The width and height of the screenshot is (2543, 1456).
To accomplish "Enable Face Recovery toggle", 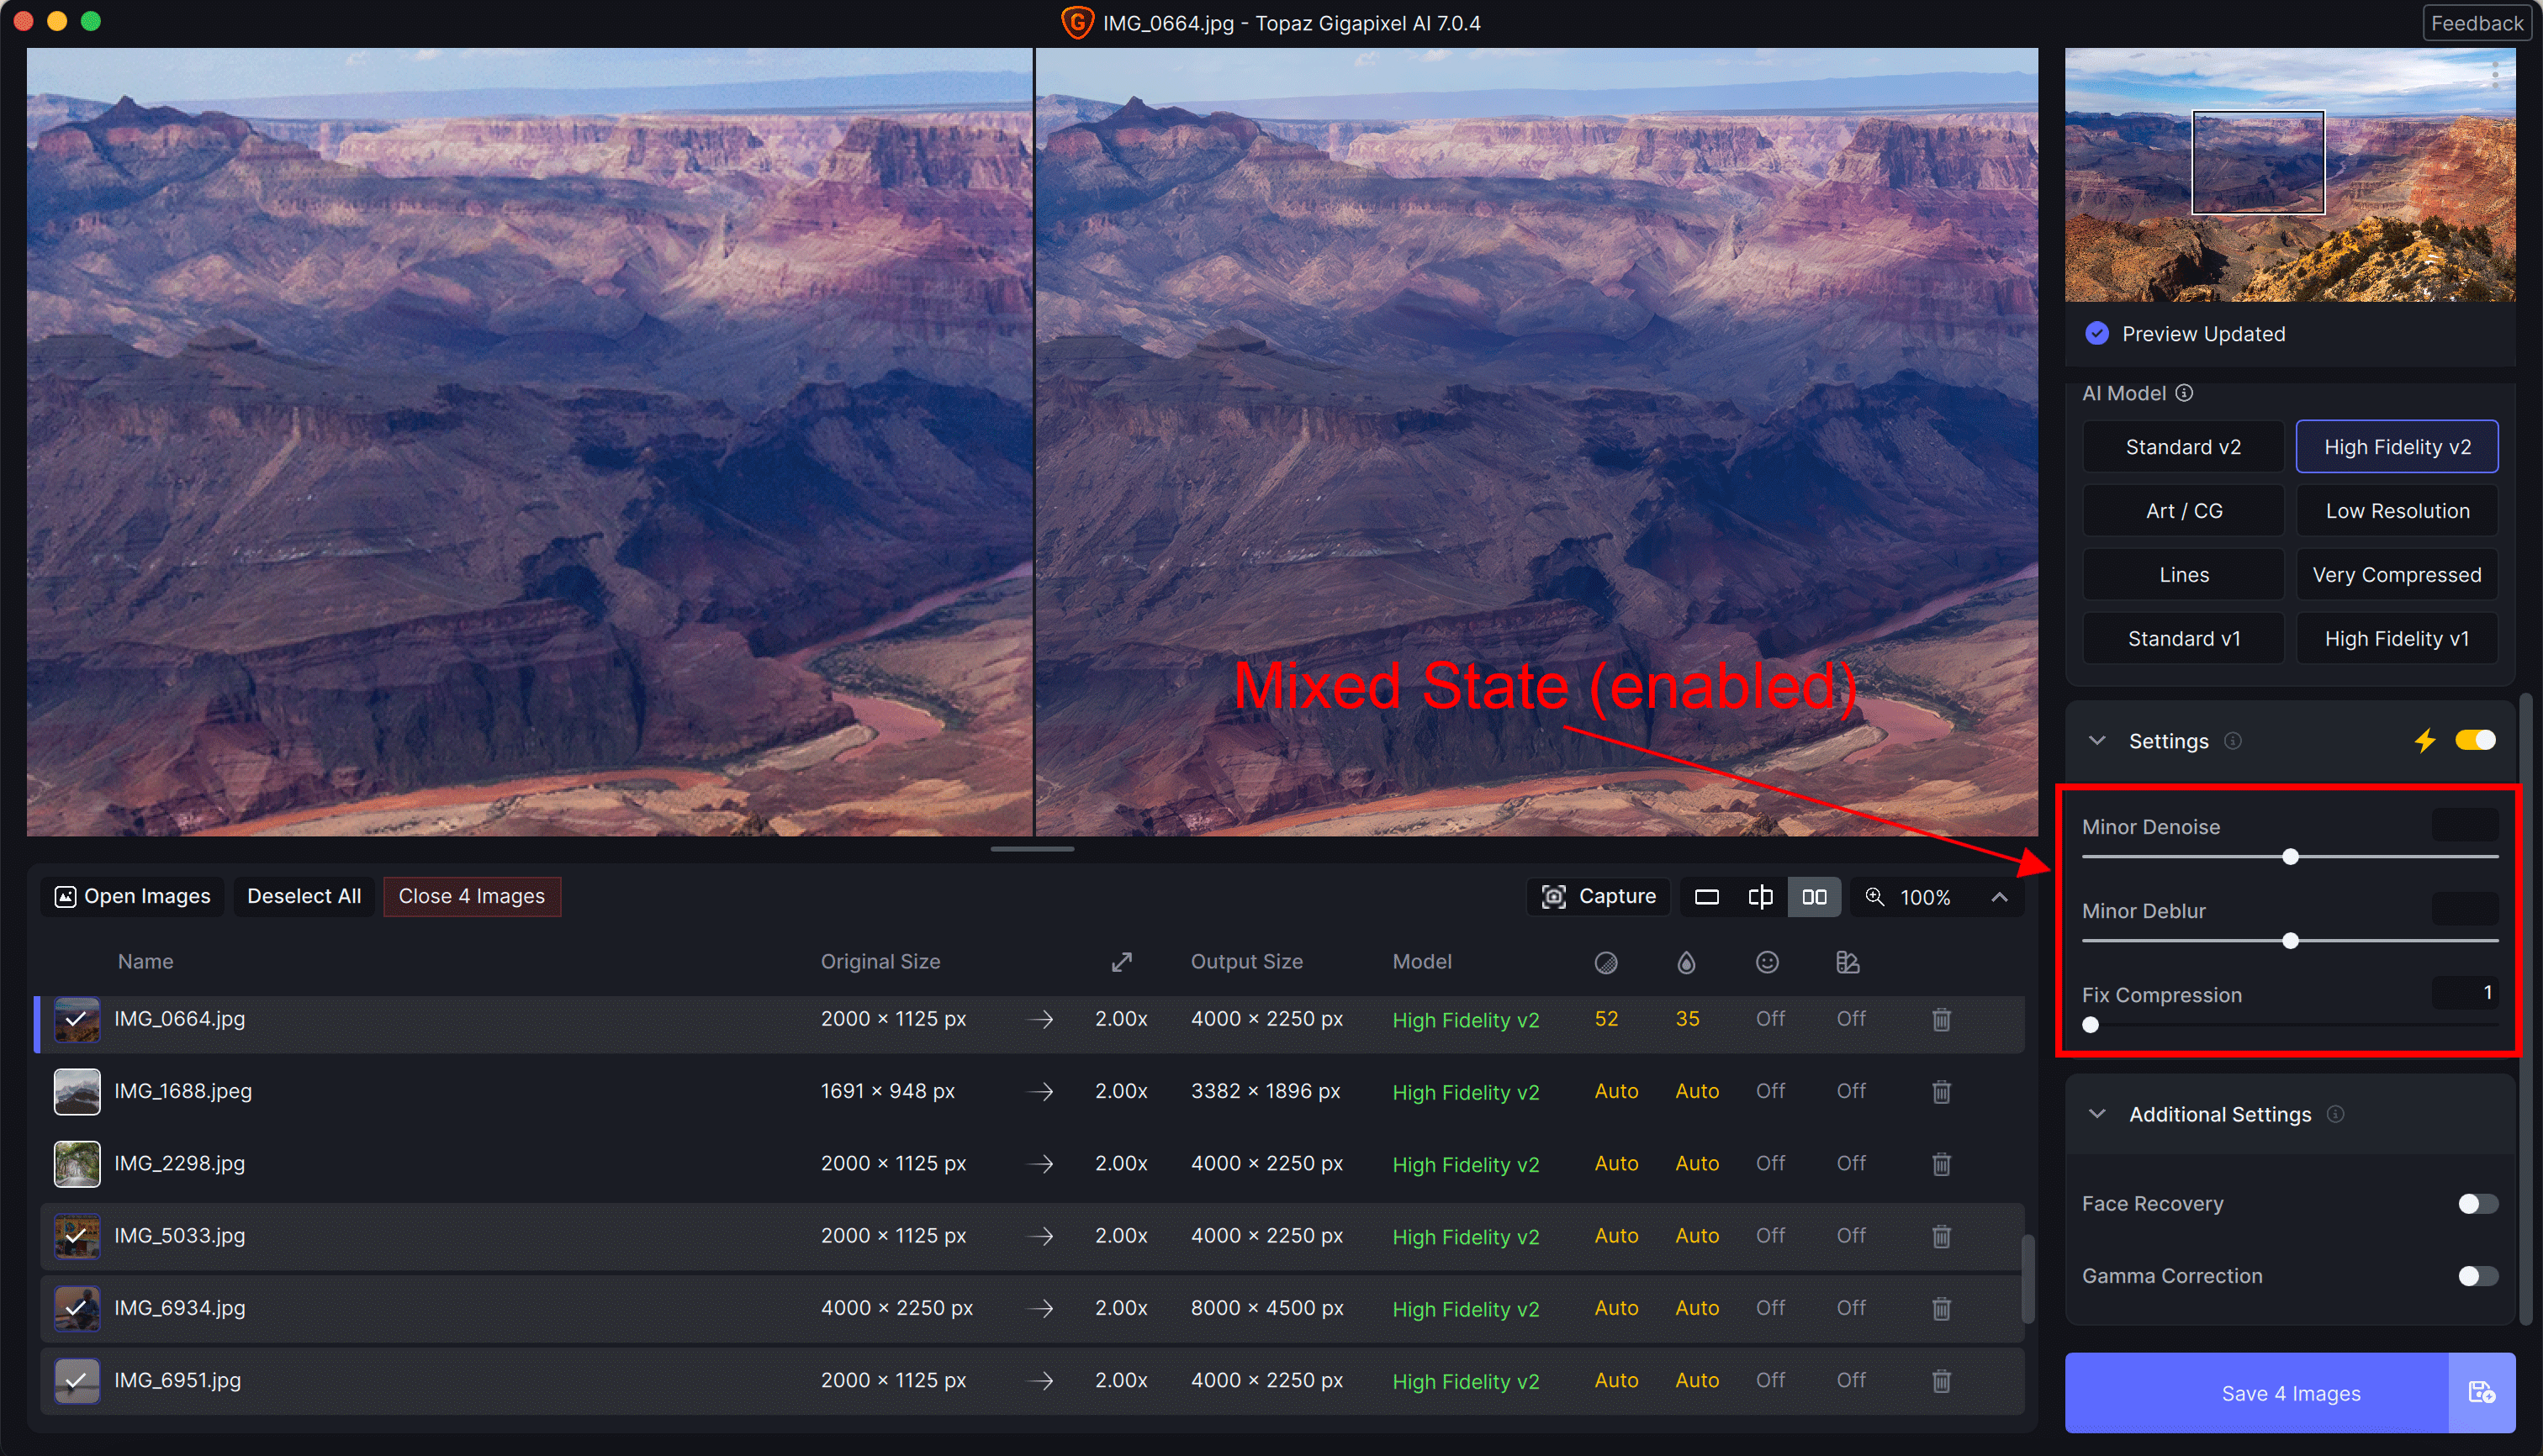I will point(2477,1203).
